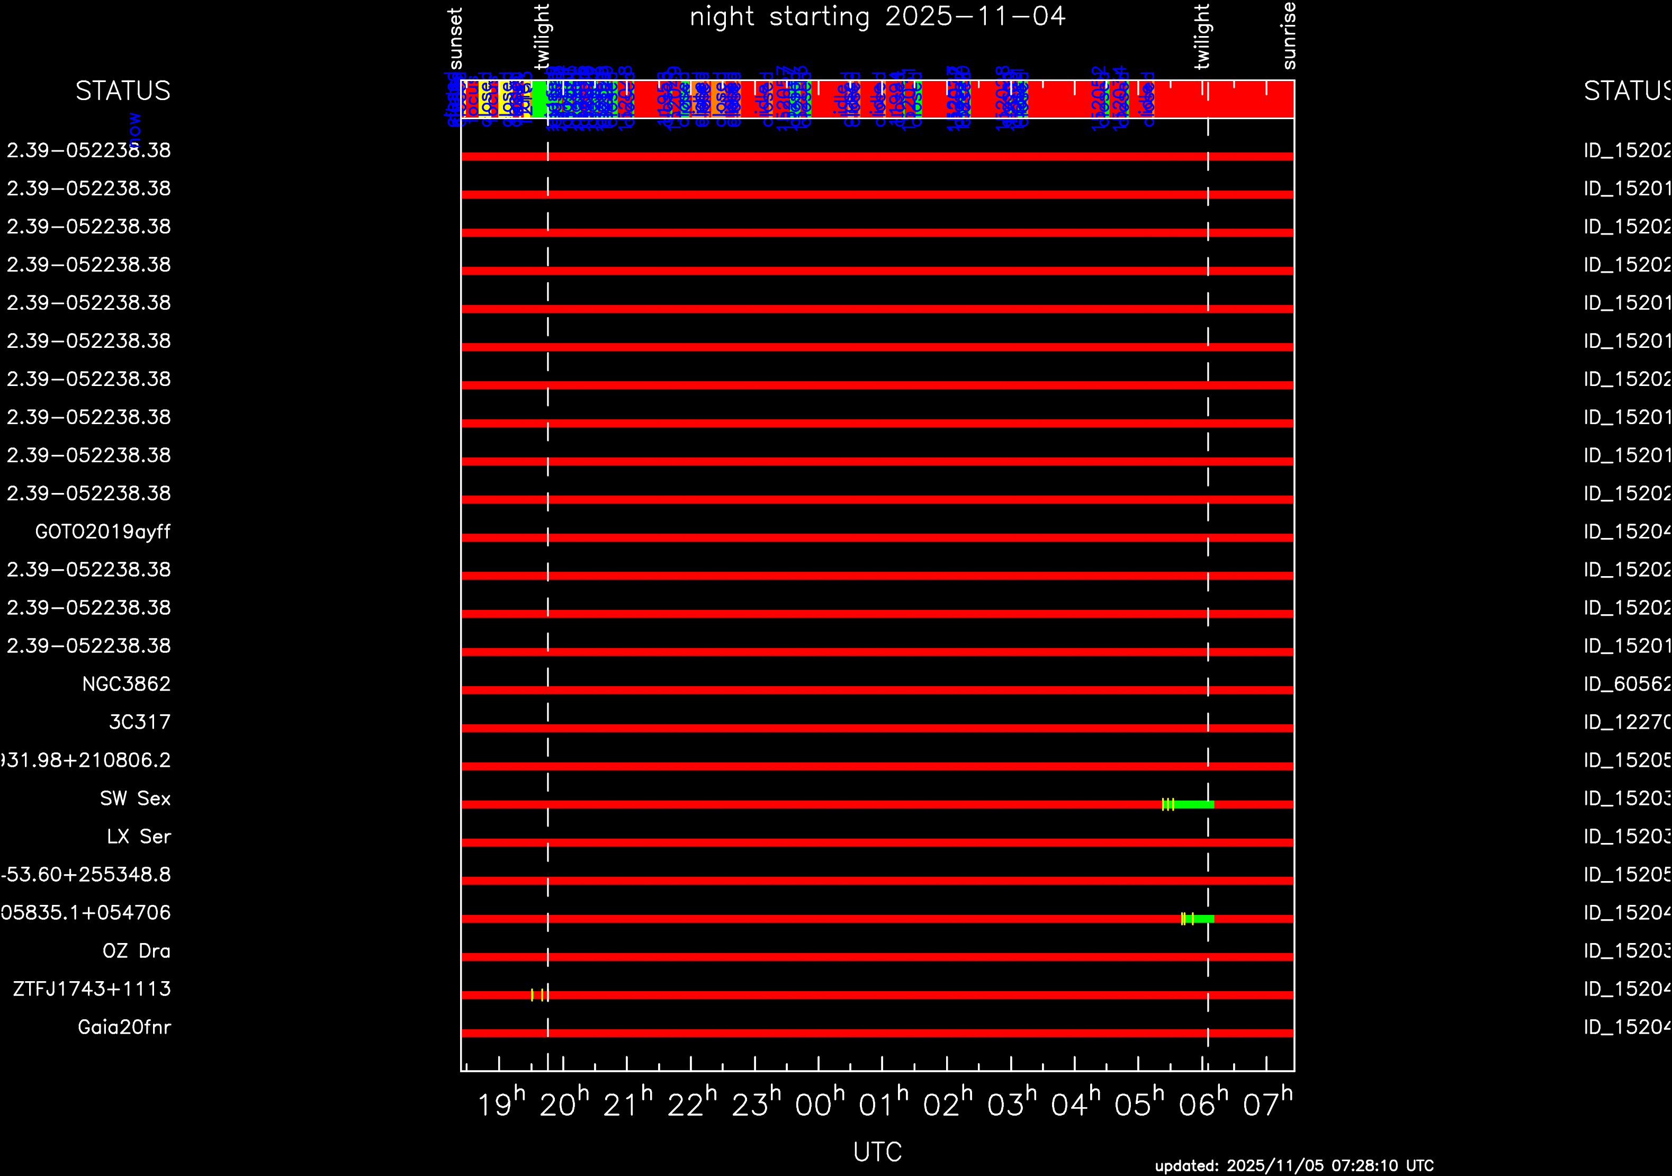The height and width of the screenshot is (1176, 1672).
Task: Click the Gaia20fnr target name
Action: click(124, 1027)
